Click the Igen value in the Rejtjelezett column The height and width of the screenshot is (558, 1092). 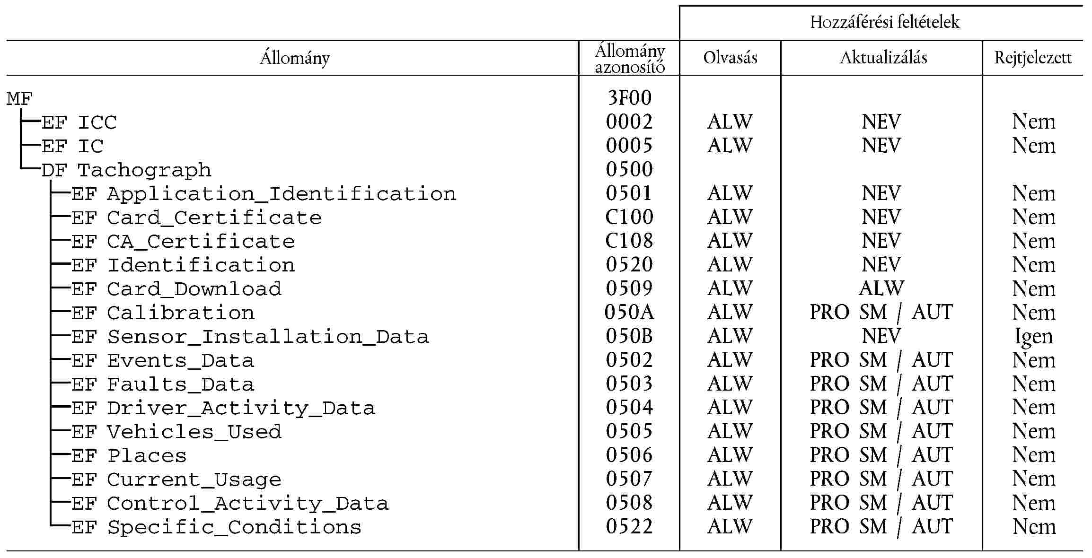tap(1034, 336)
